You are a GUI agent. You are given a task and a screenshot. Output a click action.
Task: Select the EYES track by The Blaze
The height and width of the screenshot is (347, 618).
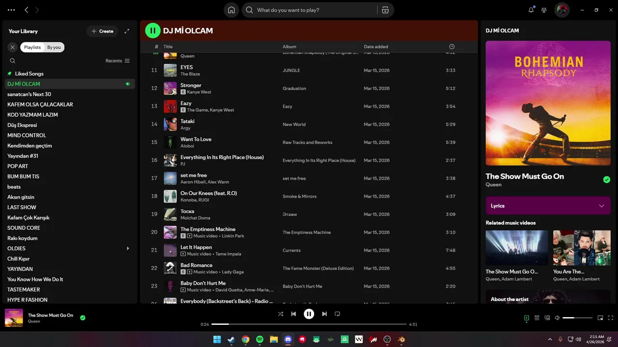309,70
